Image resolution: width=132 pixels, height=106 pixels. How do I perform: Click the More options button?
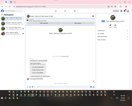pyautogui.click(x=78, y=23)
